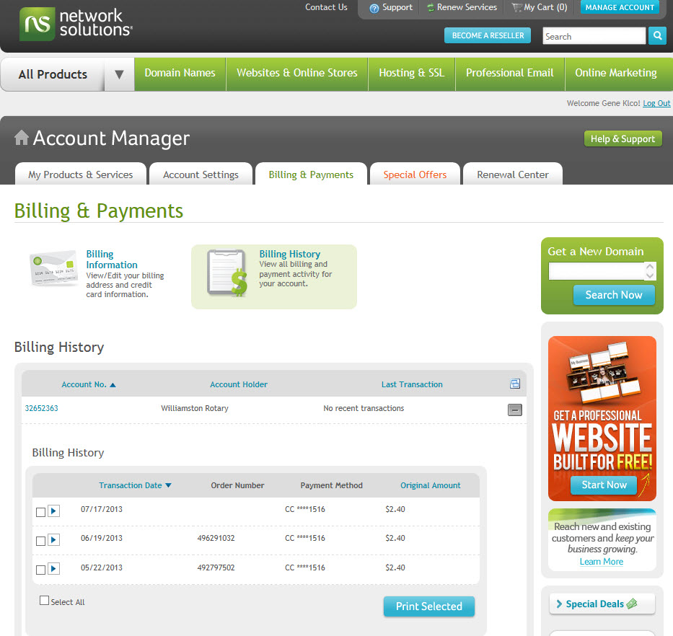The image size is (673, 636).
Task: Click the Billing Information credit card image
Action: tap(53, 268)
